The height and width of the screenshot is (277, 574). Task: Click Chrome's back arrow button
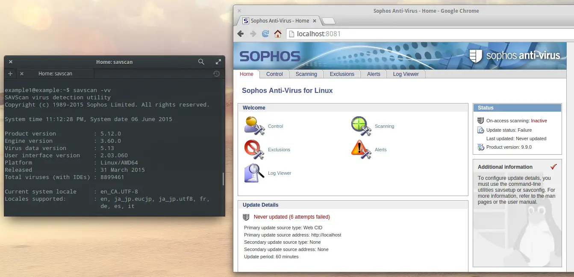coord(241,34)
